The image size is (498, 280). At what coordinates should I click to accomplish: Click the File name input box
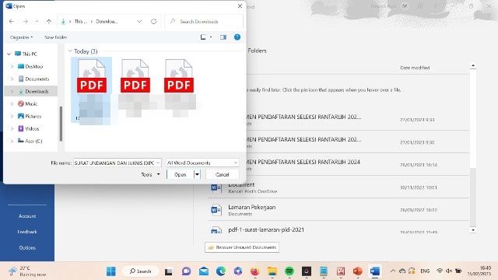[x=117, y=163]
